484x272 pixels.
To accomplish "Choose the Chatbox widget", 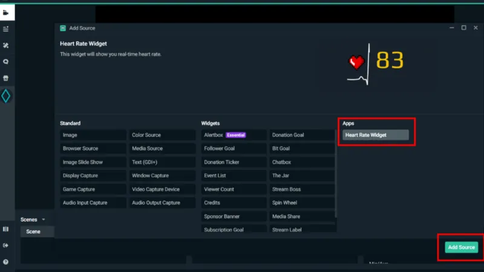I will tap(302, 162).
